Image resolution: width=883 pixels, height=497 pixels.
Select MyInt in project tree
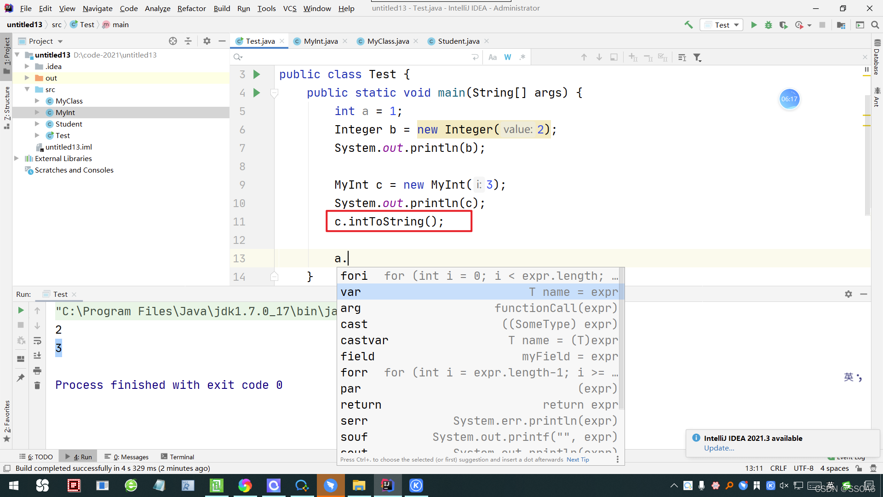65,112
